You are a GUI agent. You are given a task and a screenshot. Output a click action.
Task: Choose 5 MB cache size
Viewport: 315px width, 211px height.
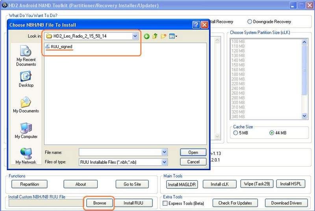tap(236, 133)
